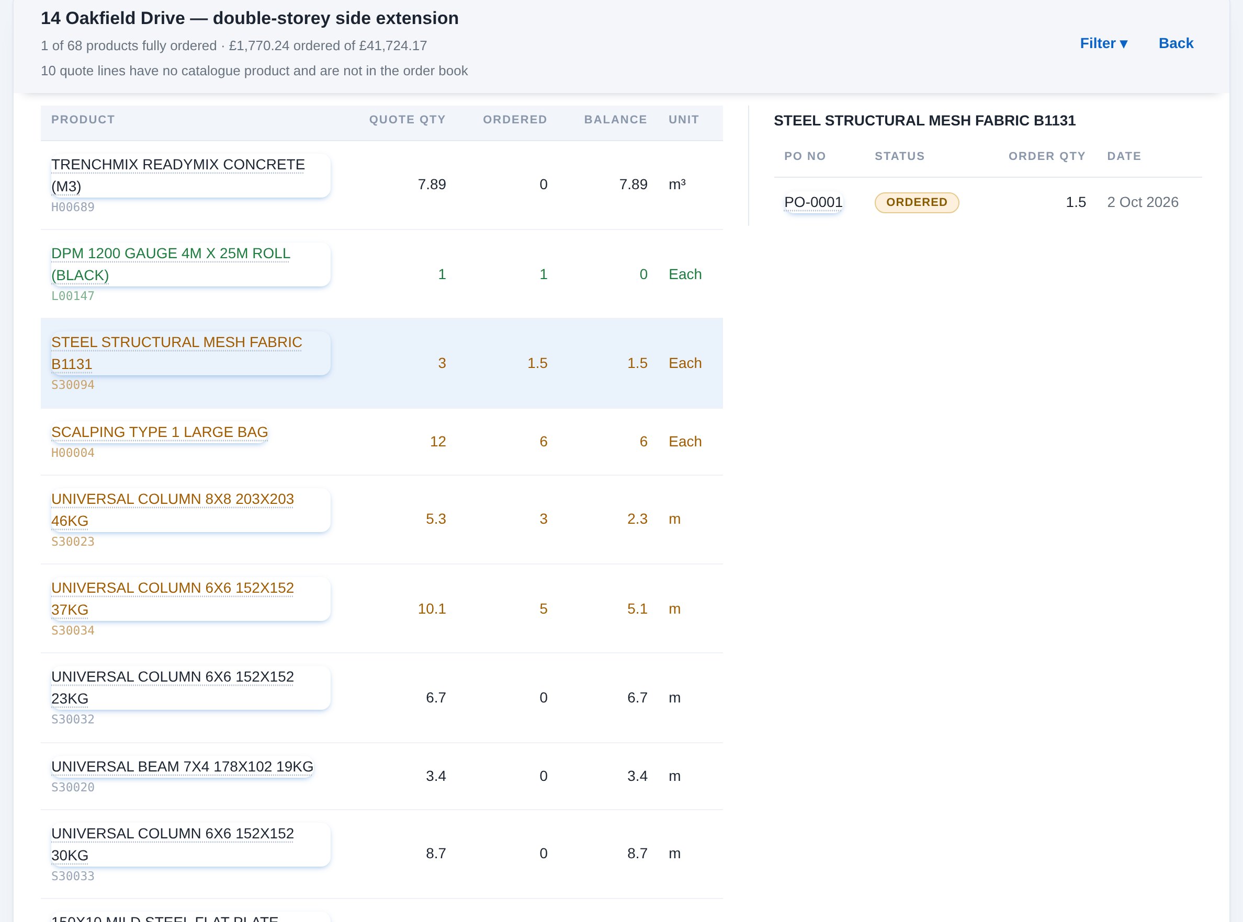Open the Filter dropdown
1243x922 pixels.
pyautogui.click(x=1103, y=43)
